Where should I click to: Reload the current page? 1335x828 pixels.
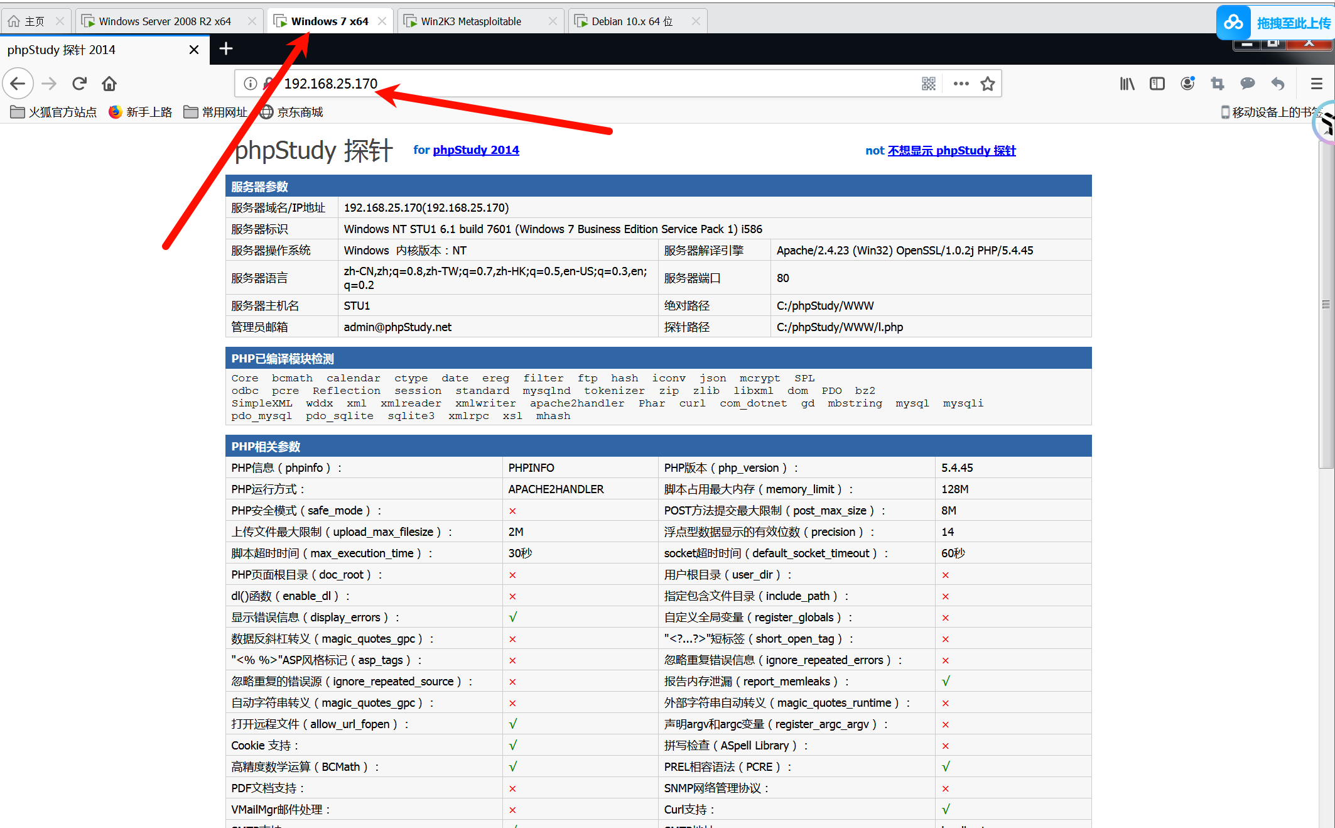[x=79, y=84]
